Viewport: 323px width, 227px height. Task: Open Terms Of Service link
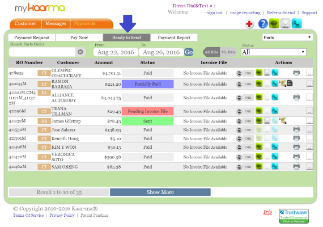tap(28, 215)
